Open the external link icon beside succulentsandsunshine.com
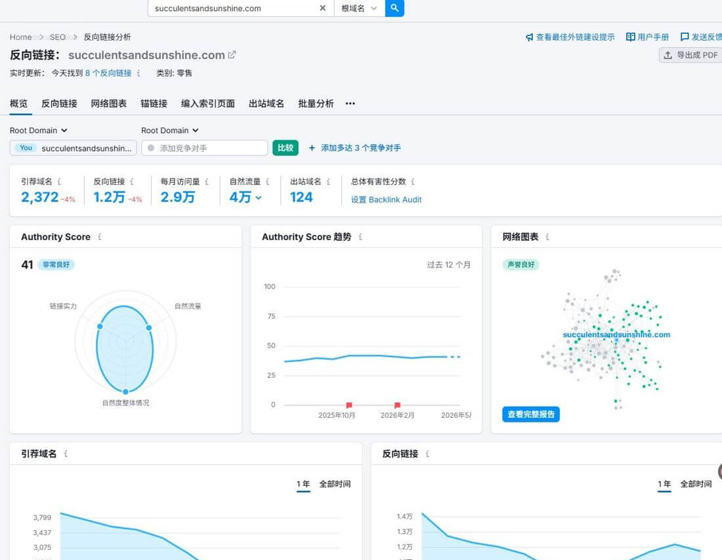 pos(232,55)
